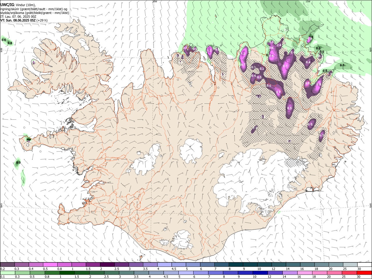Pick light grey swatch labeled 25, upper legend
Viewport: 372px width, 279px height.
[350, 265]
